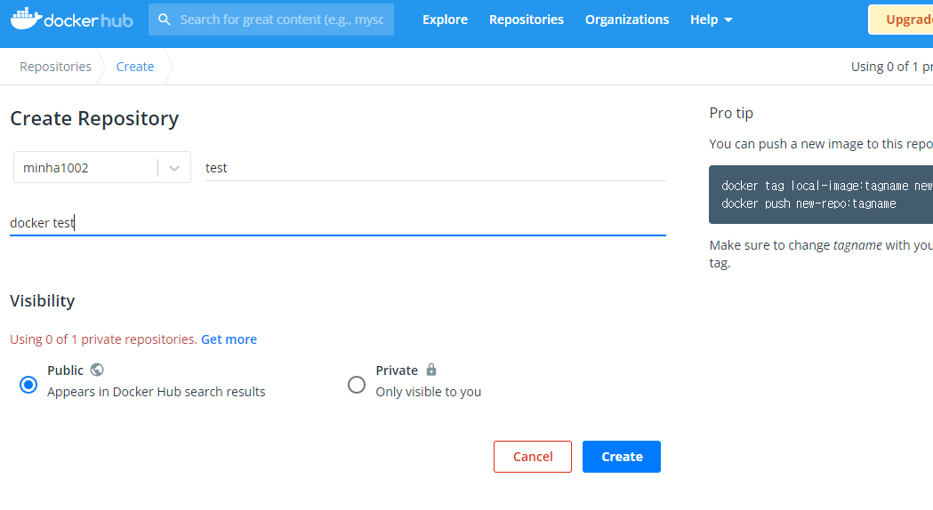
Task: Click 'Only visible to you' text
Action: click(429, 392)
